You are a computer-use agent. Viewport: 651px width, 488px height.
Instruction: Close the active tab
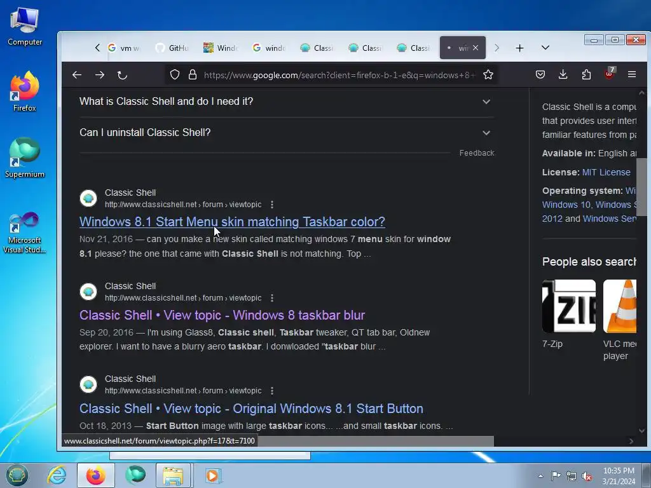coord(476,48)
